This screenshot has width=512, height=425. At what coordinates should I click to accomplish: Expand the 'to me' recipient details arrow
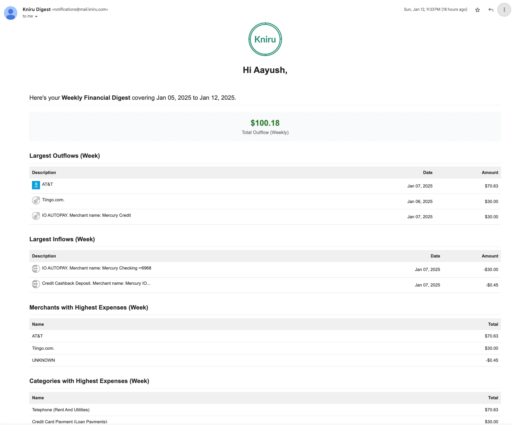pyautogui.click(x=36, y=16)
